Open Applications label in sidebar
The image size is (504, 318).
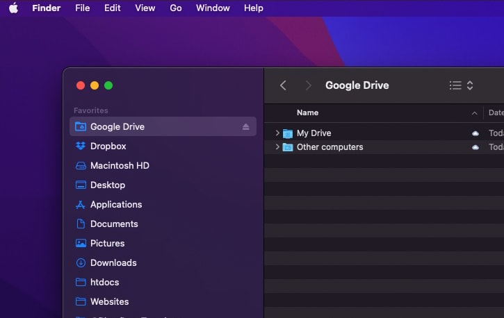point(116,204)
